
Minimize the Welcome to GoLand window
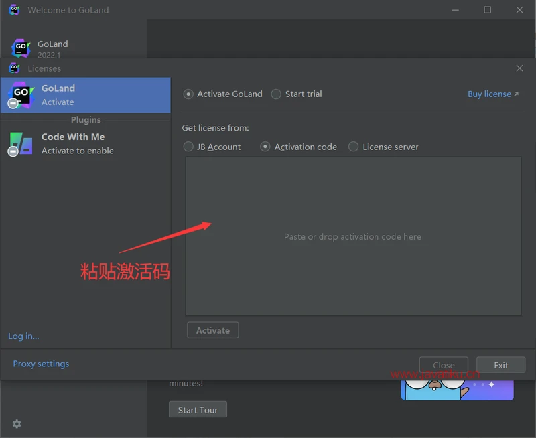click(455, 10)
